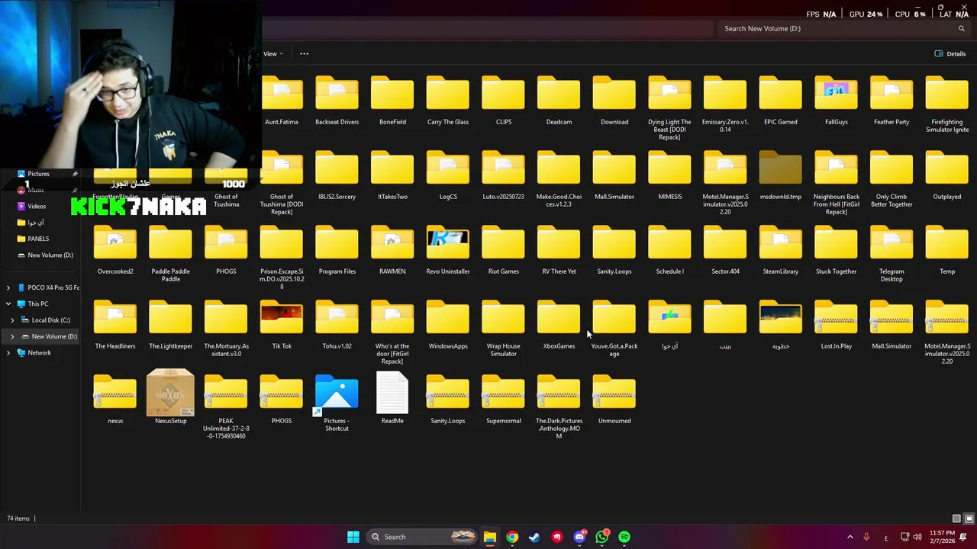Open the volume control tray icon

917,537
